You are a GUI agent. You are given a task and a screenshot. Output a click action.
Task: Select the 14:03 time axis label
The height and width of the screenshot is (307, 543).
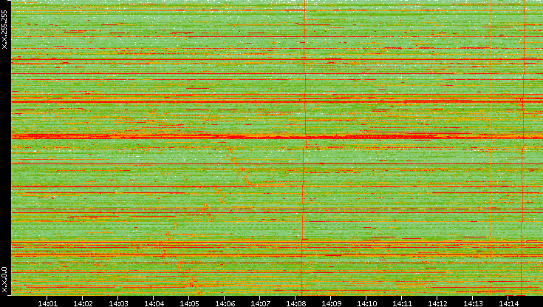click(x=118, y=303)
